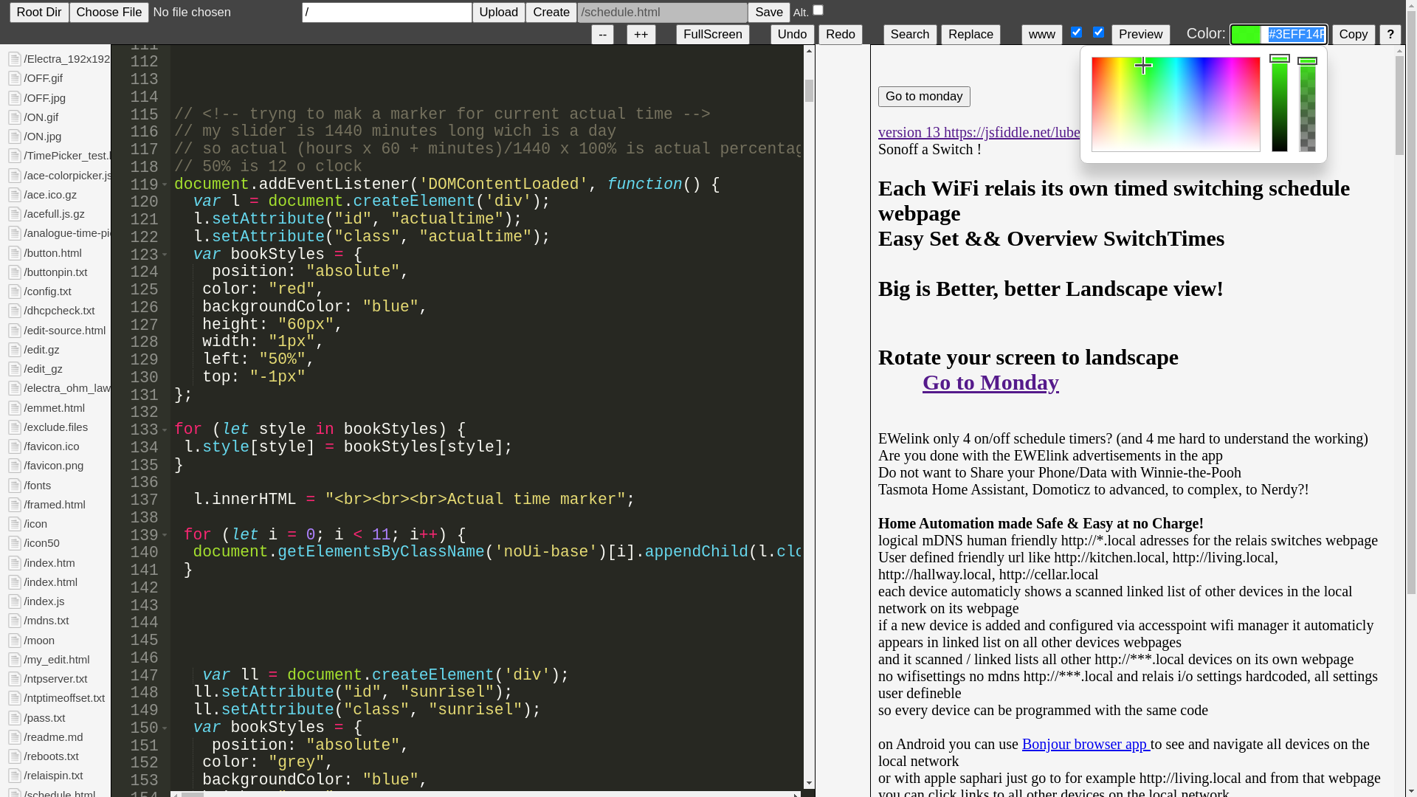Click the question mark help button
This screenshot has height=797, width=1417.
click(1390, 35)
